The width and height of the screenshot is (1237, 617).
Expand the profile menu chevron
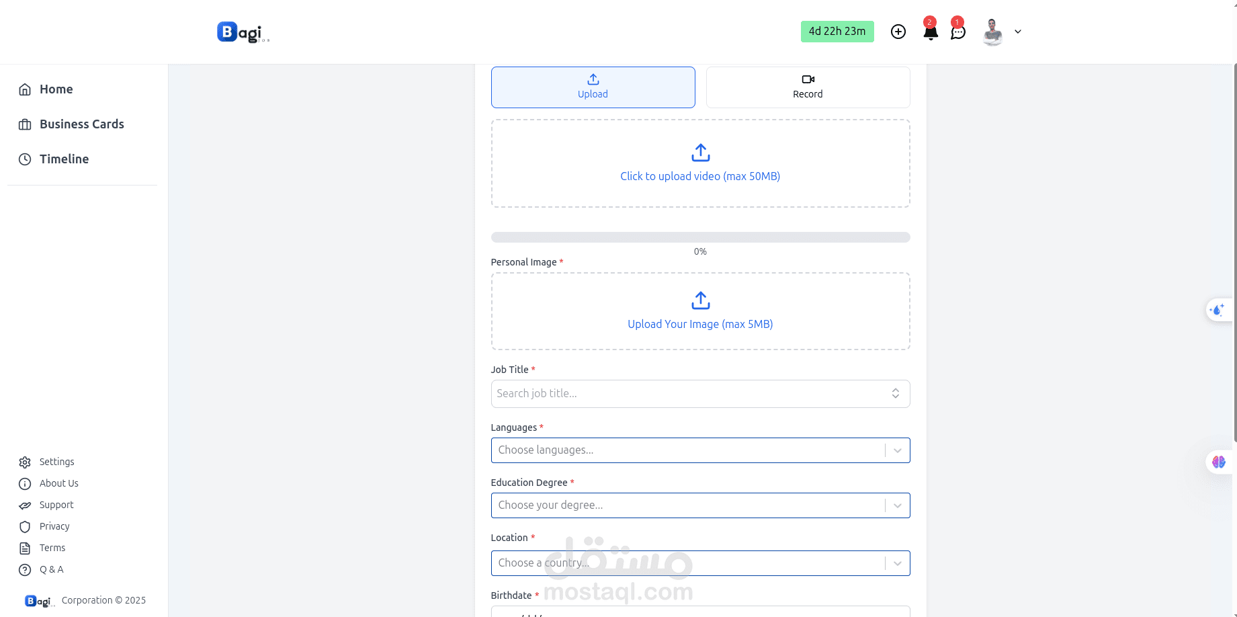(1018, 32)
